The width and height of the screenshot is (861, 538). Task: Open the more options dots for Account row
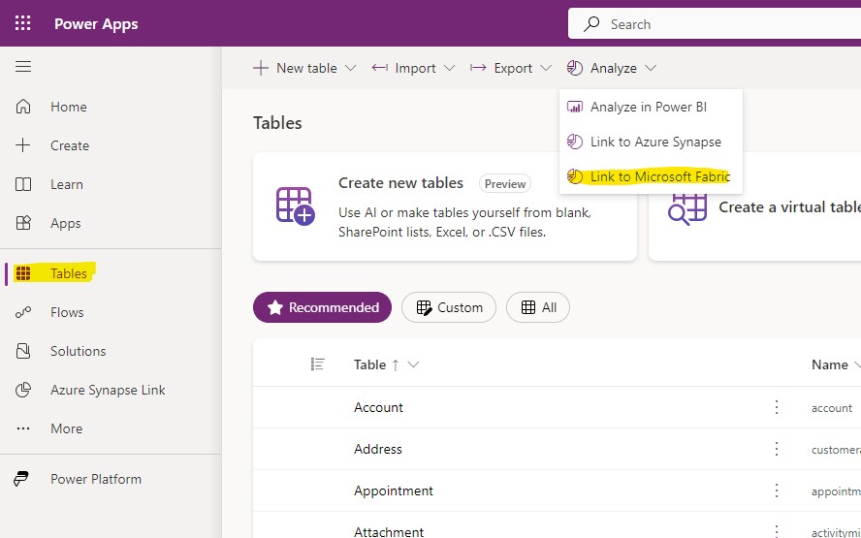pos(777,407)
